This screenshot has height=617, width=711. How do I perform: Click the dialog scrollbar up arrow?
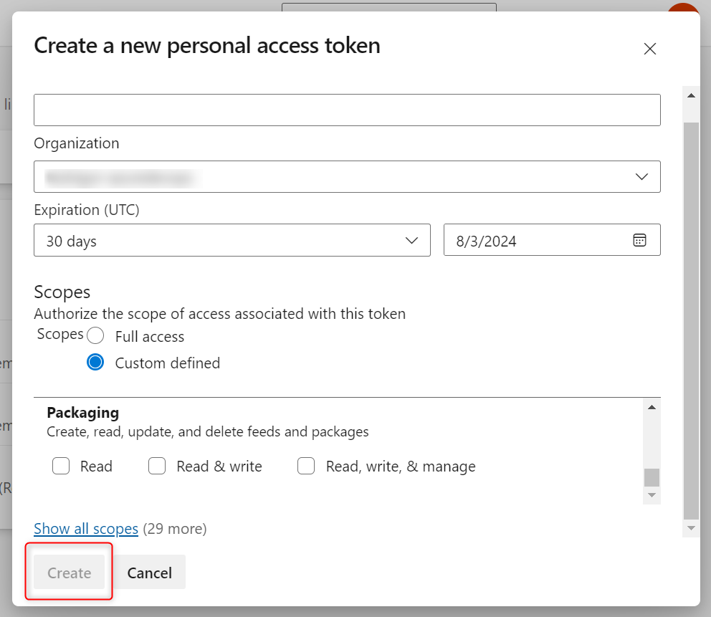(x=691, y=95)
